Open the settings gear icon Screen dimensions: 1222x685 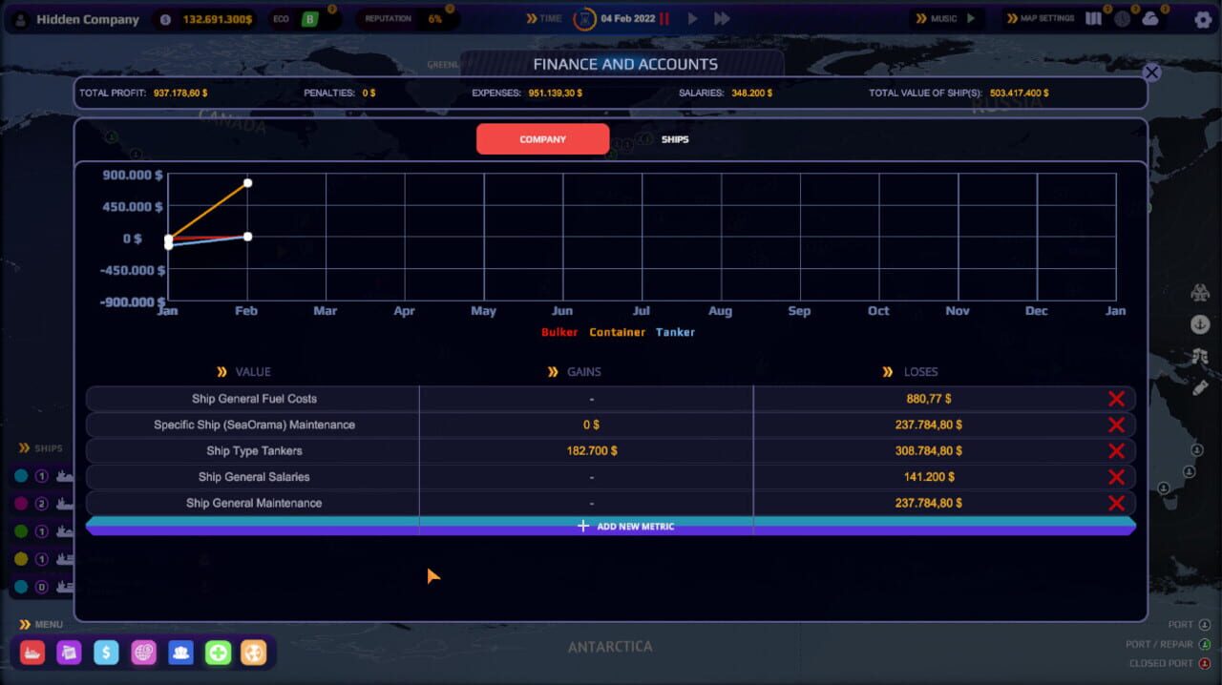(x=1203, y=19)
